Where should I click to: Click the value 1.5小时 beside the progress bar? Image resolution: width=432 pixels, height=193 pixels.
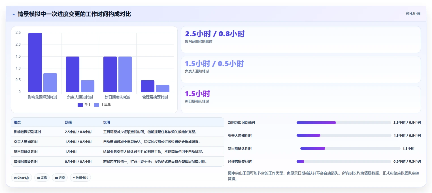pos(408,149)
